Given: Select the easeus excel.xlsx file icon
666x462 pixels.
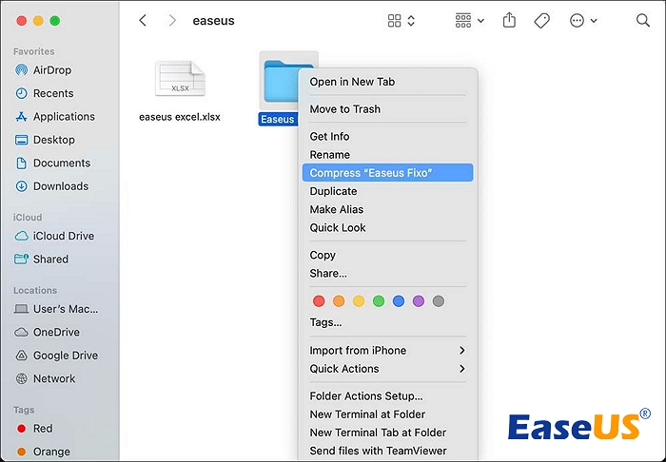Looking at the screenshot, I should point(180,79).
